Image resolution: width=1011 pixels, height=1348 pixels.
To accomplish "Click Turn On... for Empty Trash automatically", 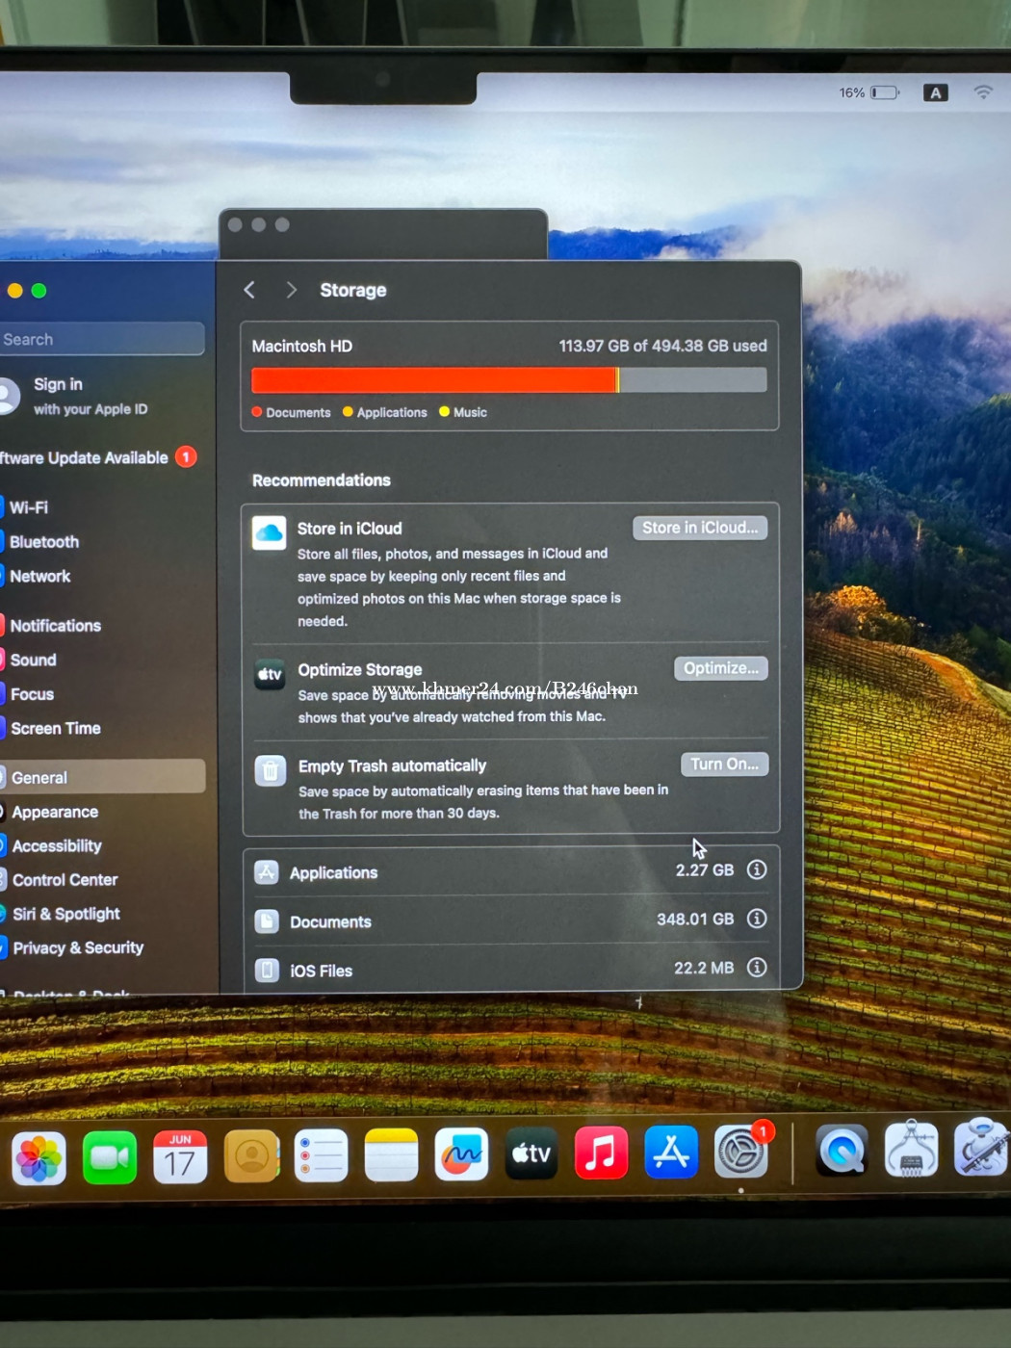I will click(724, 765).
